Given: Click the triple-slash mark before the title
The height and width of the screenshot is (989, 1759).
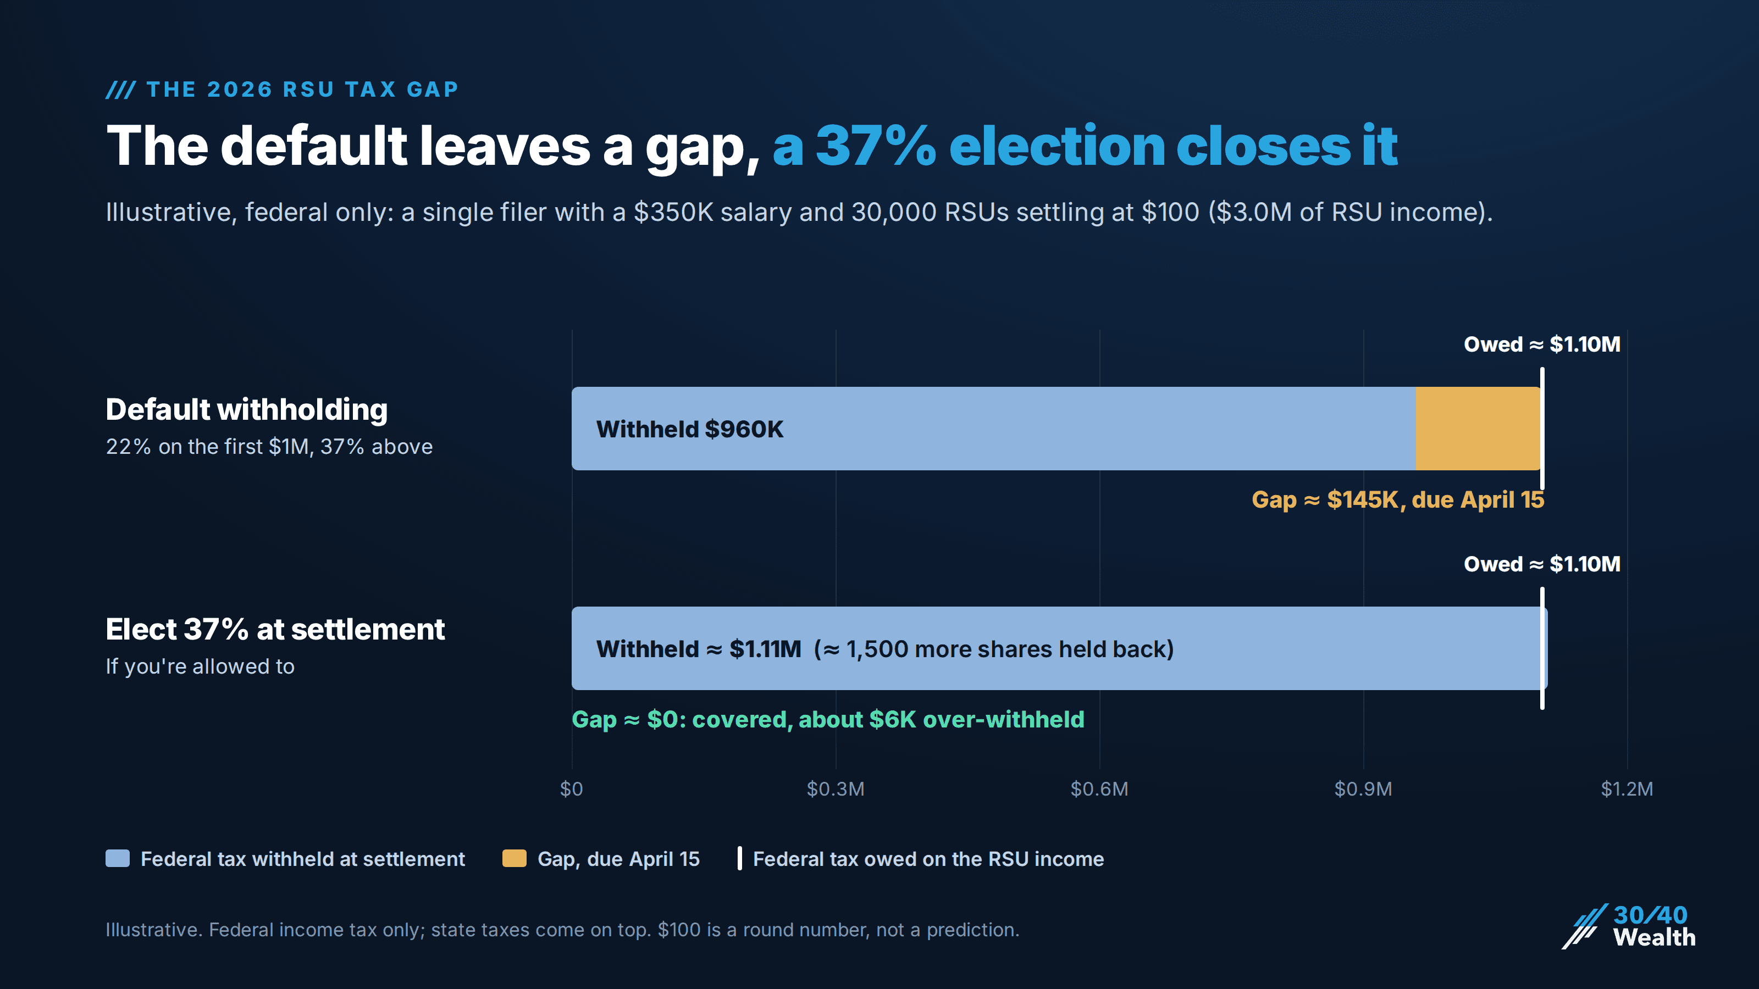Looking at the screenshot, I should click(x=121, y=90).
